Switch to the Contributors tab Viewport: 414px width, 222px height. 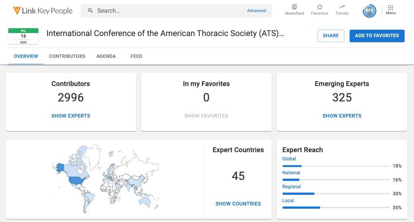[x=67, y=56]
